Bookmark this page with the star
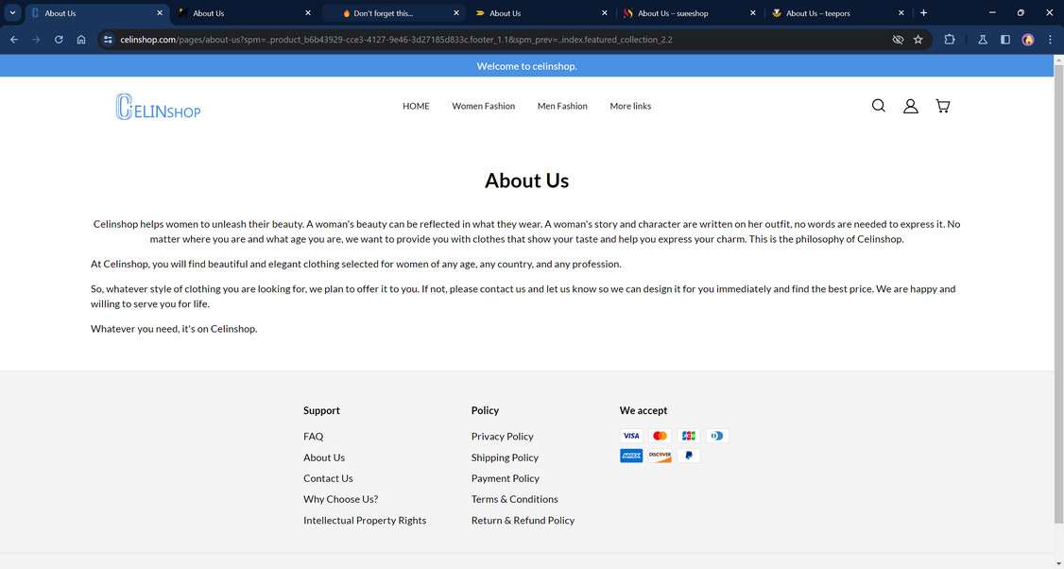The height and width of the screenshot is (569, 1064). click(x=918, y=39)
